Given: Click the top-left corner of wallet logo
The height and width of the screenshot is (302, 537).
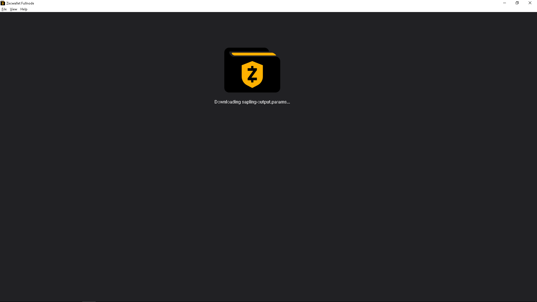Looking at the screenshot, I should (x=227, y=50).
